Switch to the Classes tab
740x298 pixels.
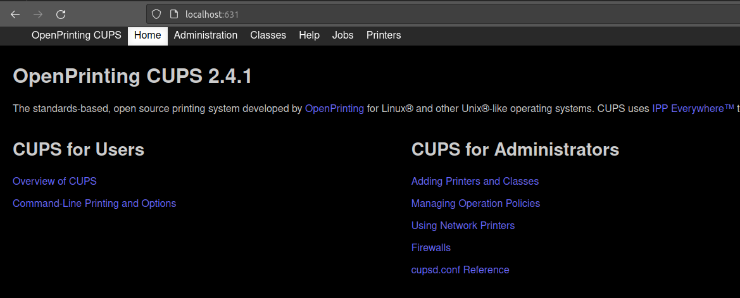[x=268, y=35]
